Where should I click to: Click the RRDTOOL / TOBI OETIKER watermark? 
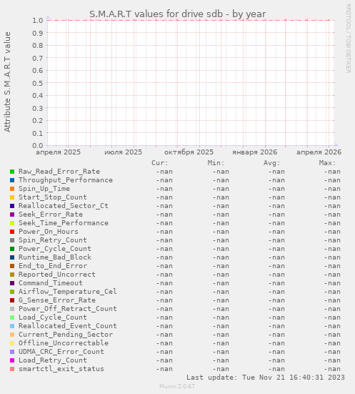tap(349, 39)
